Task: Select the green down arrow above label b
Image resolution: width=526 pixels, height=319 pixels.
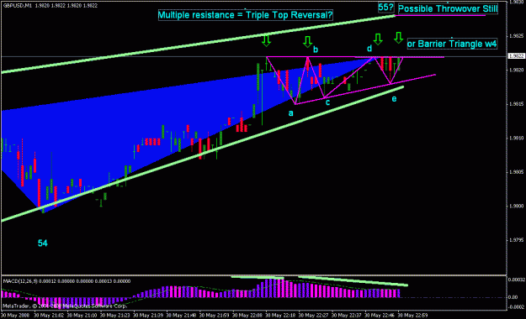Action: 307,42
